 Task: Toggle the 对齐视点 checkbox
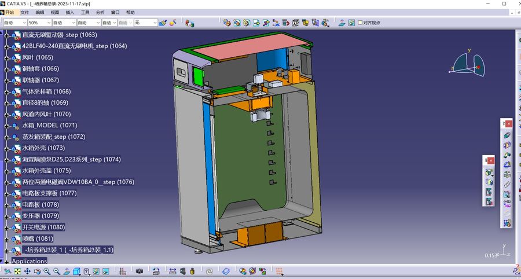[x=360, y=23]
